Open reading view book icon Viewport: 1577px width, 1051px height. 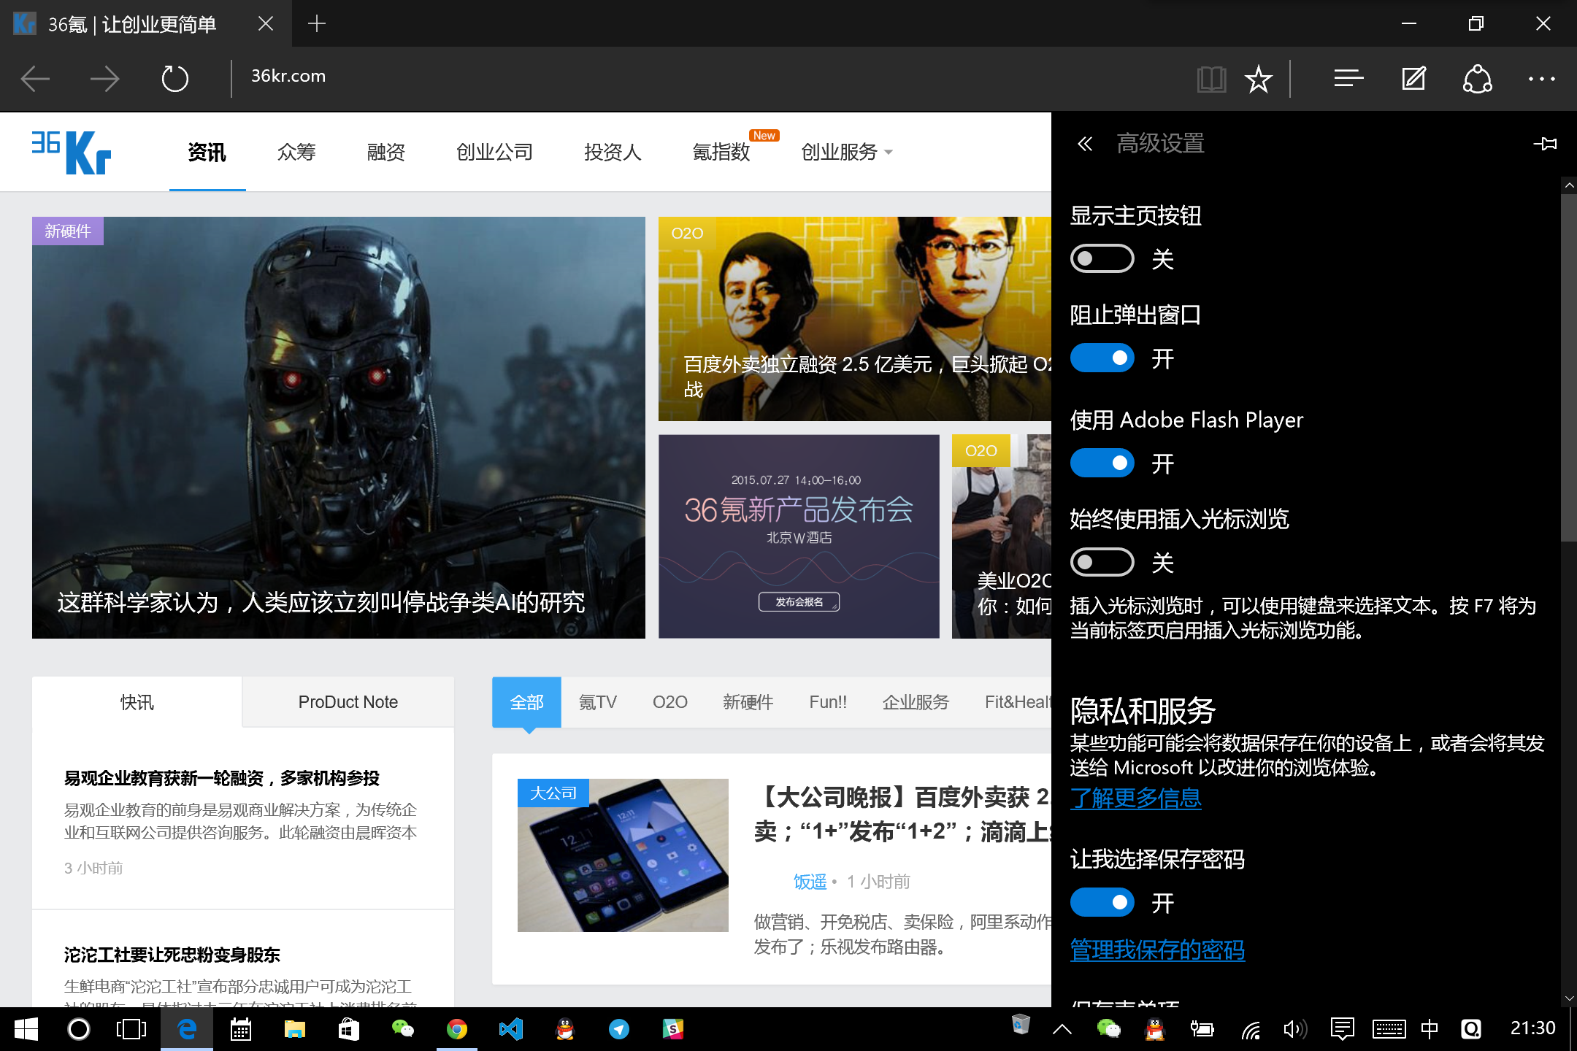(x=1211, y=79)
